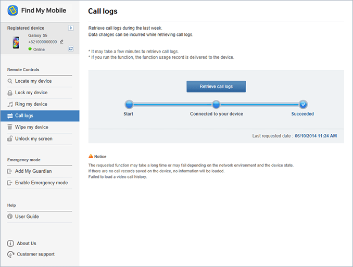Open Add My Guardian
Screen dimensions: 353x267
click(33, 171)
